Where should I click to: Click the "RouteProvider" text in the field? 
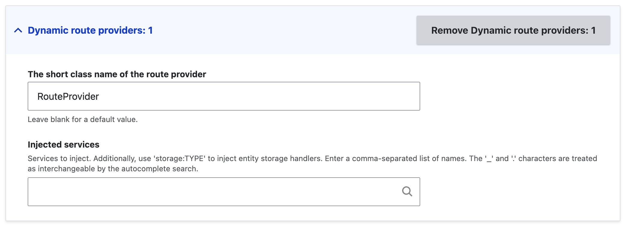coord(68,96)
